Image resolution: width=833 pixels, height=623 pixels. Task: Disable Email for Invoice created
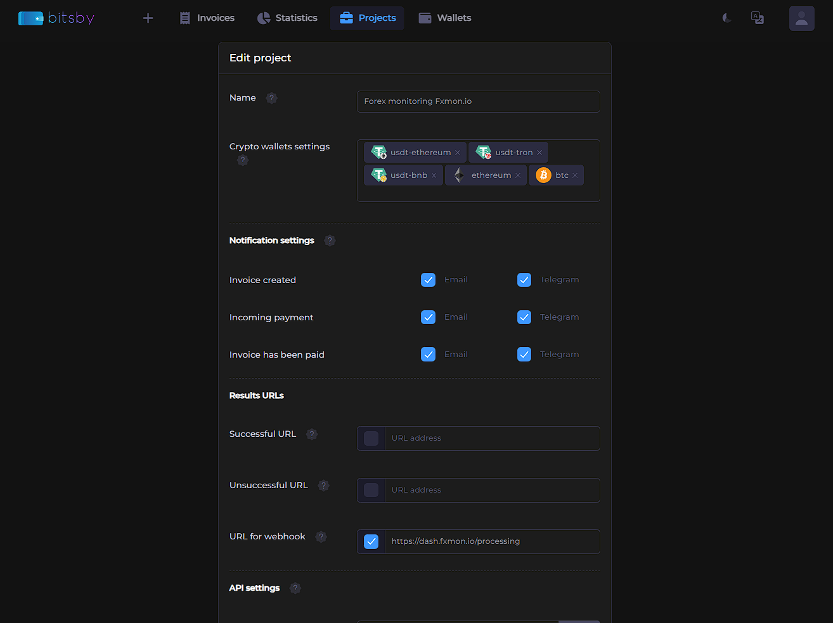coord(429,280)
